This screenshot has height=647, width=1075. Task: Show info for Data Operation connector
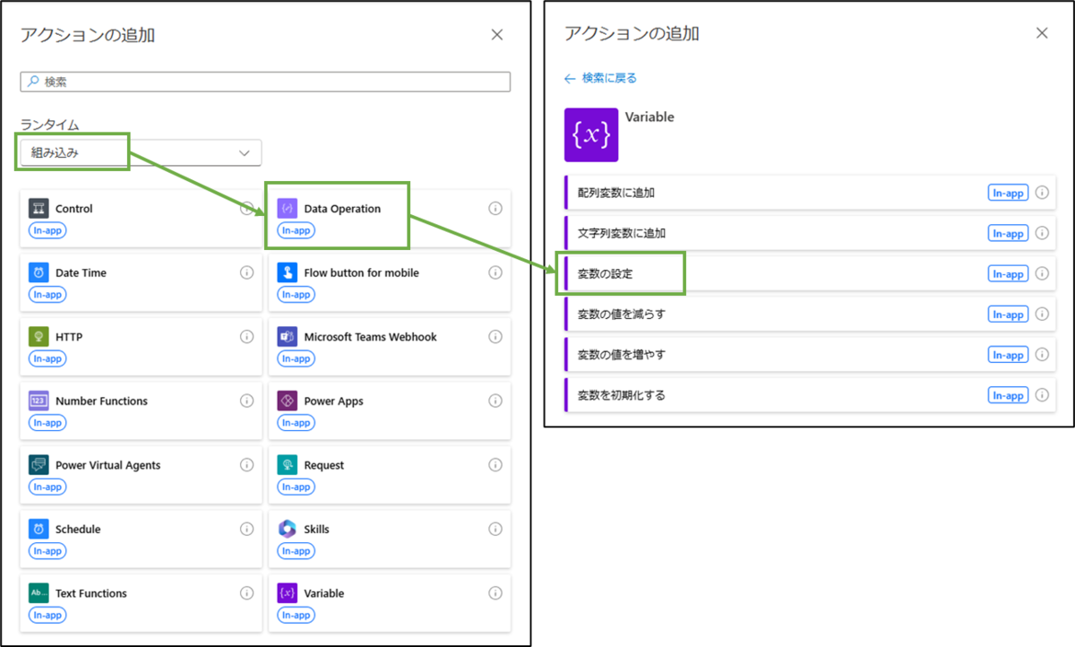click(x=495, y=209)
